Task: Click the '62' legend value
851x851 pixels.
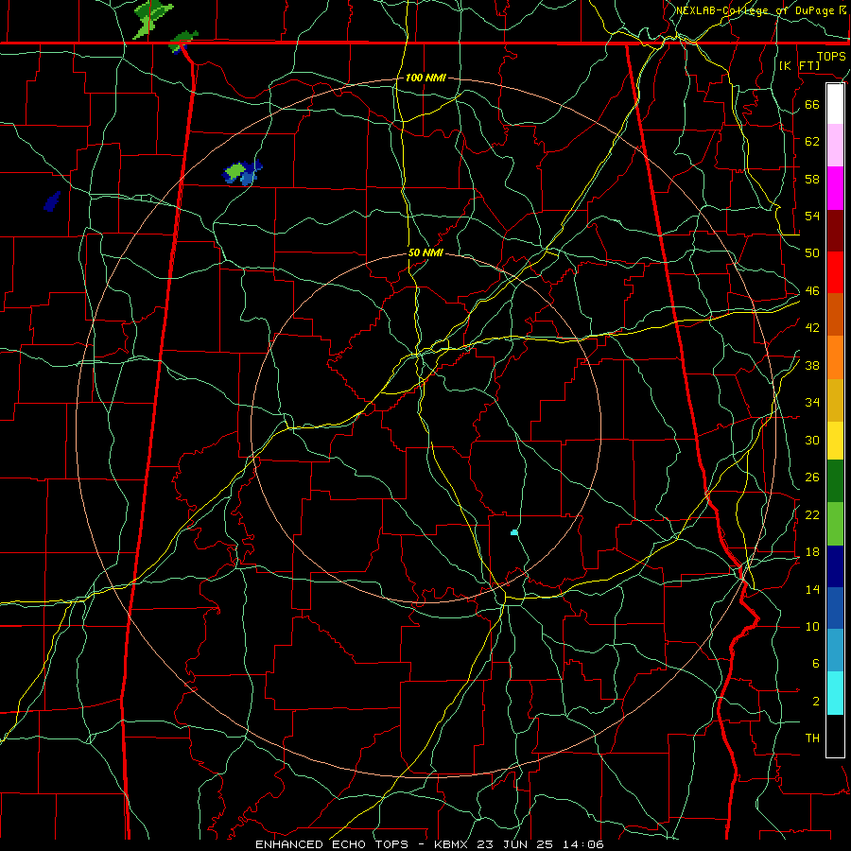Action: pyautogui.click(x=812, y=141)
